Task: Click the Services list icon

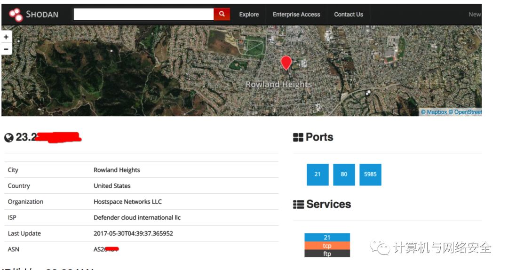Action: (x=298, y=205)
